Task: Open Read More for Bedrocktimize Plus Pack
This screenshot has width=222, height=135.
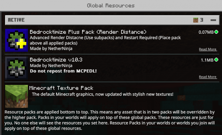Action: (208, 49)
